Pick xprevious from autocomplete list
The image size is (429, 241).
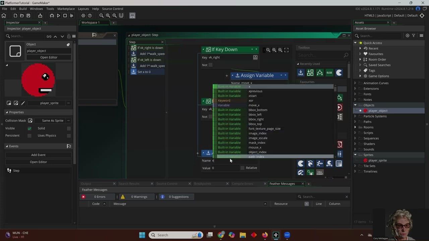pyautogui.click(x=255, y=91)
